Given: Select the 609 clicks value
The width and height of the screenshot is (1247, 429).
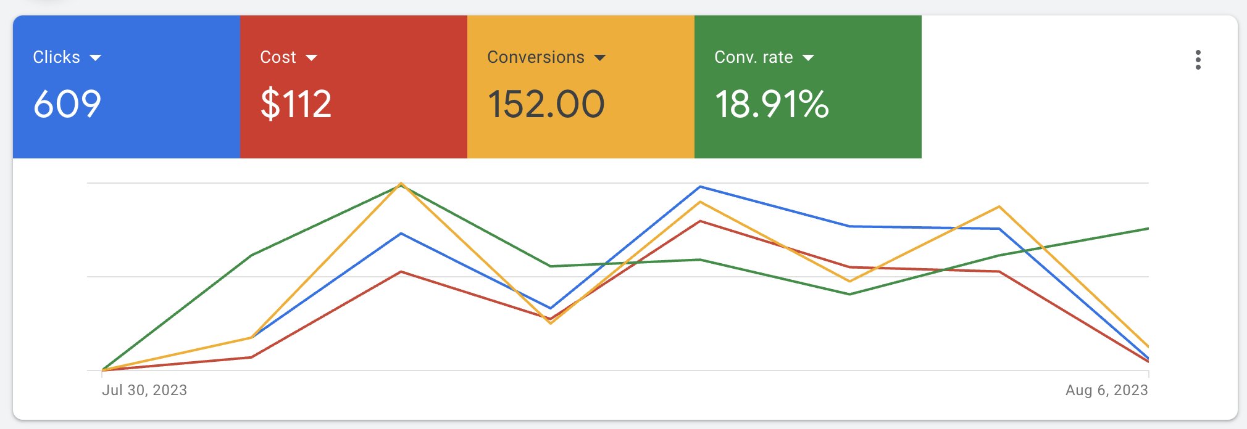Looking at the screenshot, I should click(68, 105).
